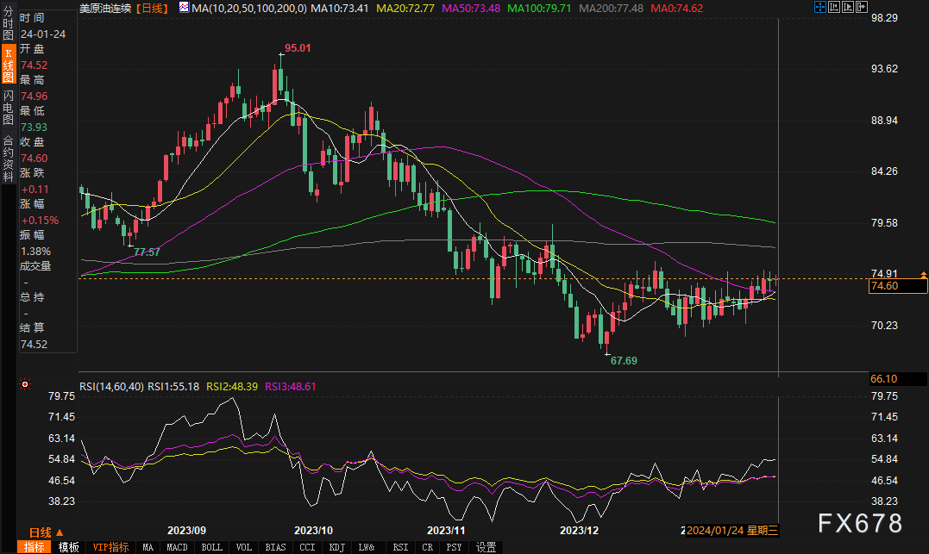Image resolution: width=929 pixels, height=554 pixels.
Task: Show the LW& indicator
Action: 367,547
